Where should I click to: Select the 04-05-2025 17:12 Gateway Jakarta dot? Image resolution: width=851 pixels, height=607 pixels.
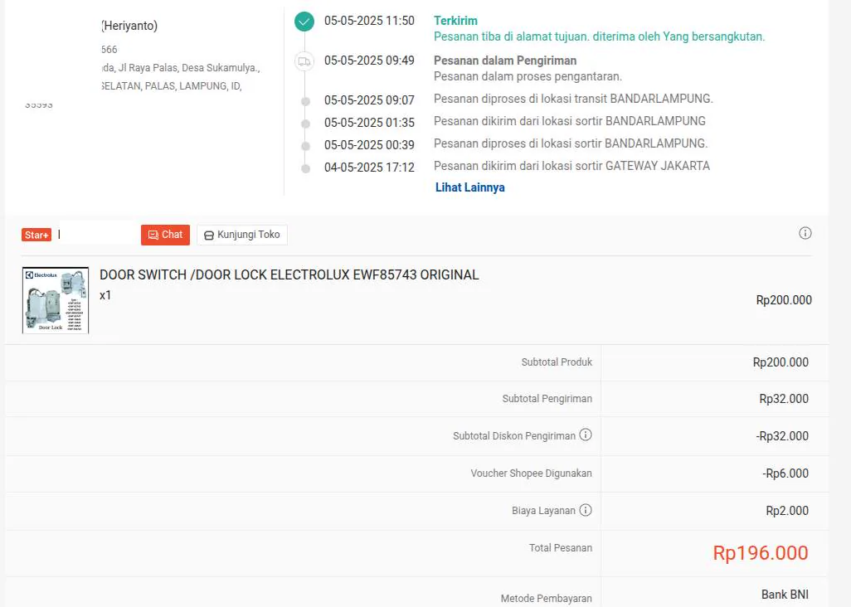click(305, 168)
